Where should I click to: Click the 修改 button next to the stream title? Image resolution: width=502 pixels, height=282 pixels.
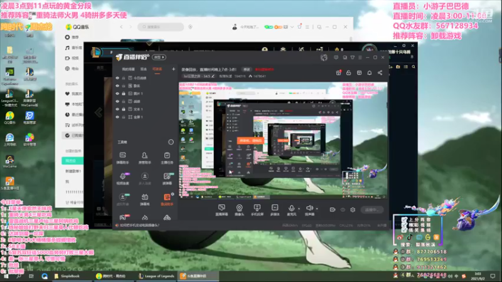tap(247, 70)
